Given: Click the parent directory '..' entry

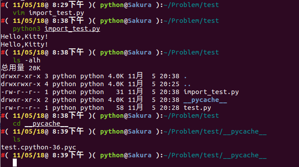Looking at the screenshot, I should (x=187, y=84).
